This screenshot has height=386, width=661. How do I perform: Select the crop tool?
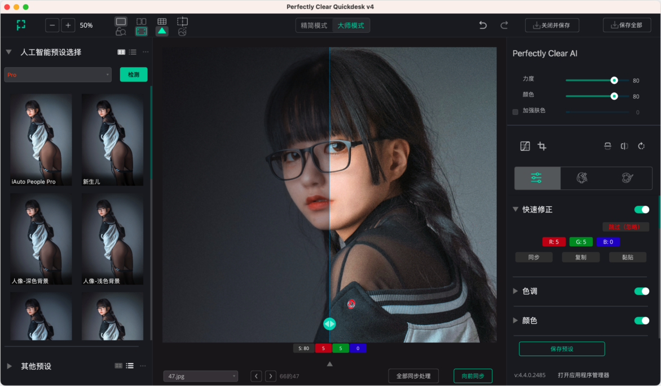(x=542, y=146)
